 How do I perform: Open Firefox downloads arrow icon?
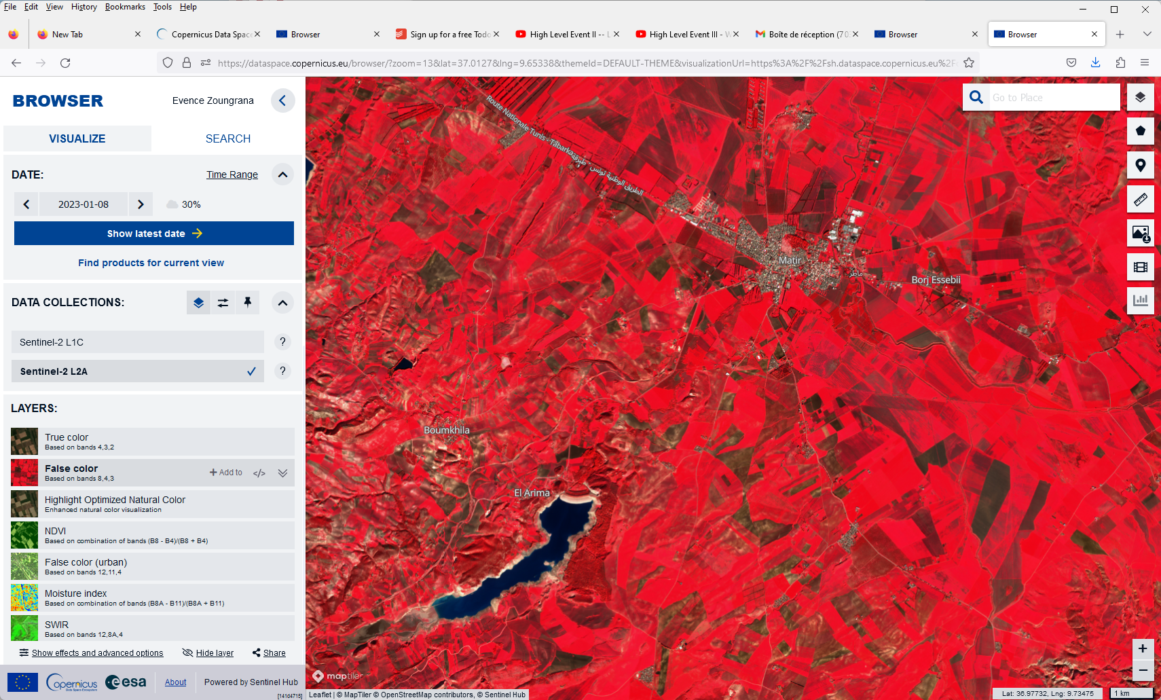click(1096, 62)
